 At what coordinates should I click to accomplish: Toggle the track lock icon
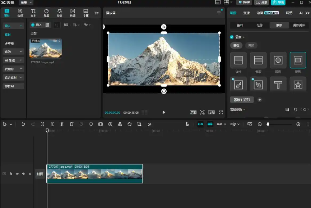pos(11,174)
